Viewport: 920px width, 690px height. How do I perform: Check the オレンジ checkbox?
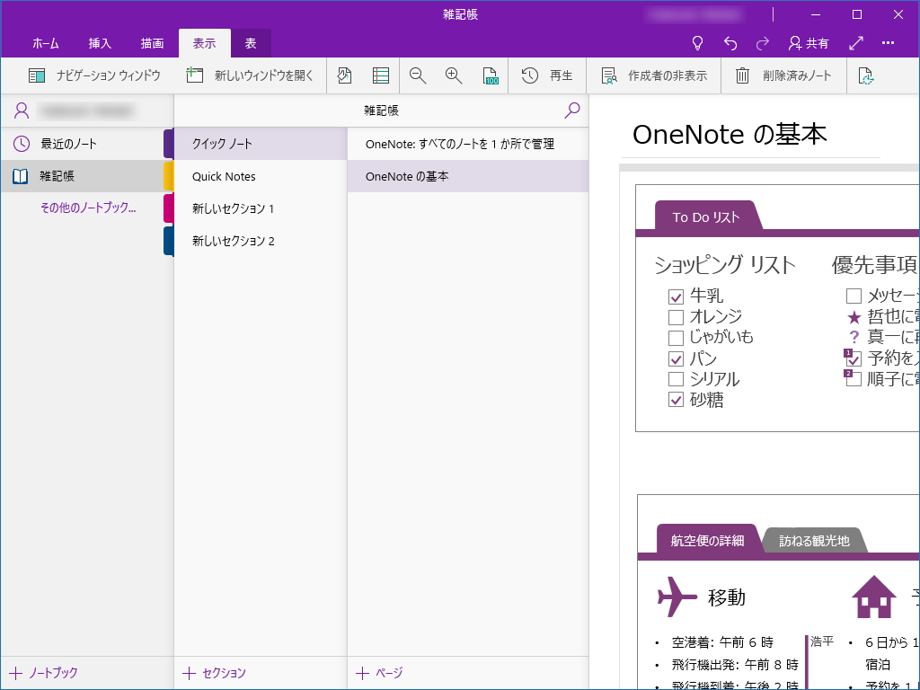pyautogui.click(x=676, y=317)
